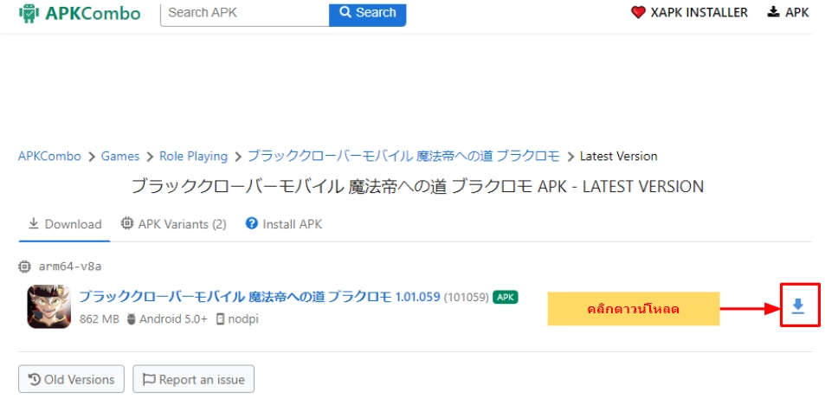Click the Android 5.0+ requirement text

(173, 318)
